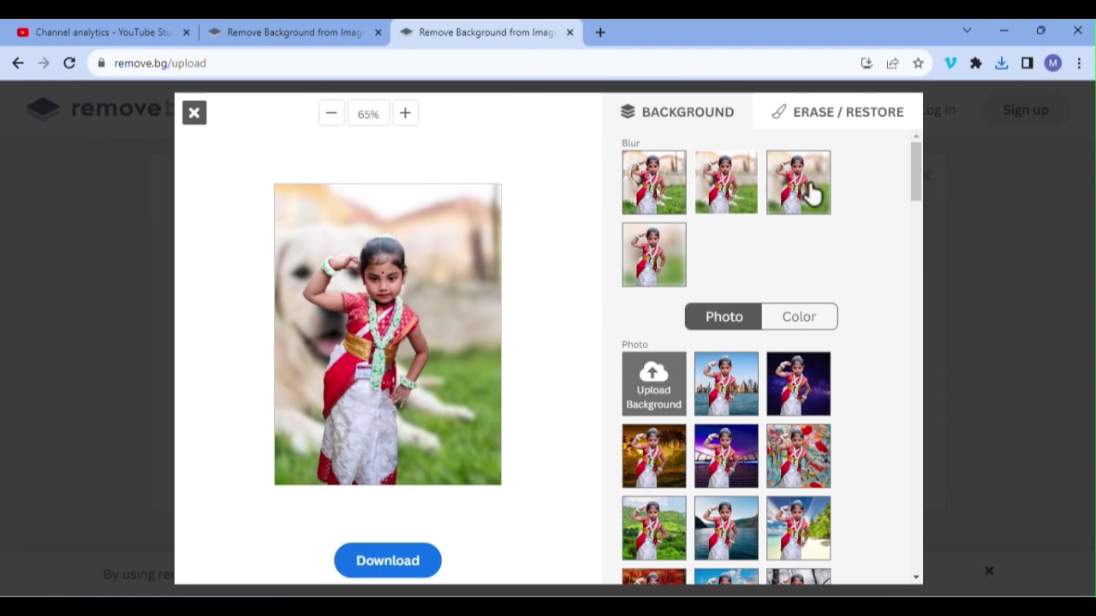
Task: Select the Photo toggle option
Action: click(724, 317)
